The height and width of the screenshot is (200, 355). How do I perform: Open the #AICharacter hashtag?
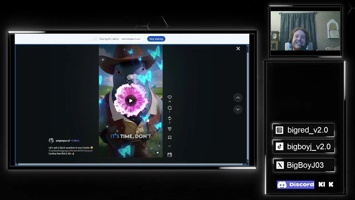[x=86, y=151]
